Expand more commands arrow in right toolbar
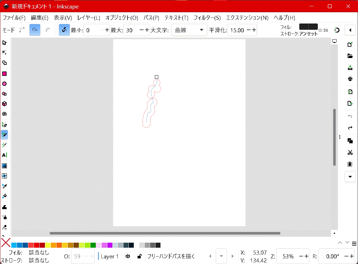 [350, 177]
